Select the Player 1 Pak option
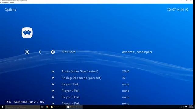The width and height of the screenshot is (195, 109). tap(70, 84)
